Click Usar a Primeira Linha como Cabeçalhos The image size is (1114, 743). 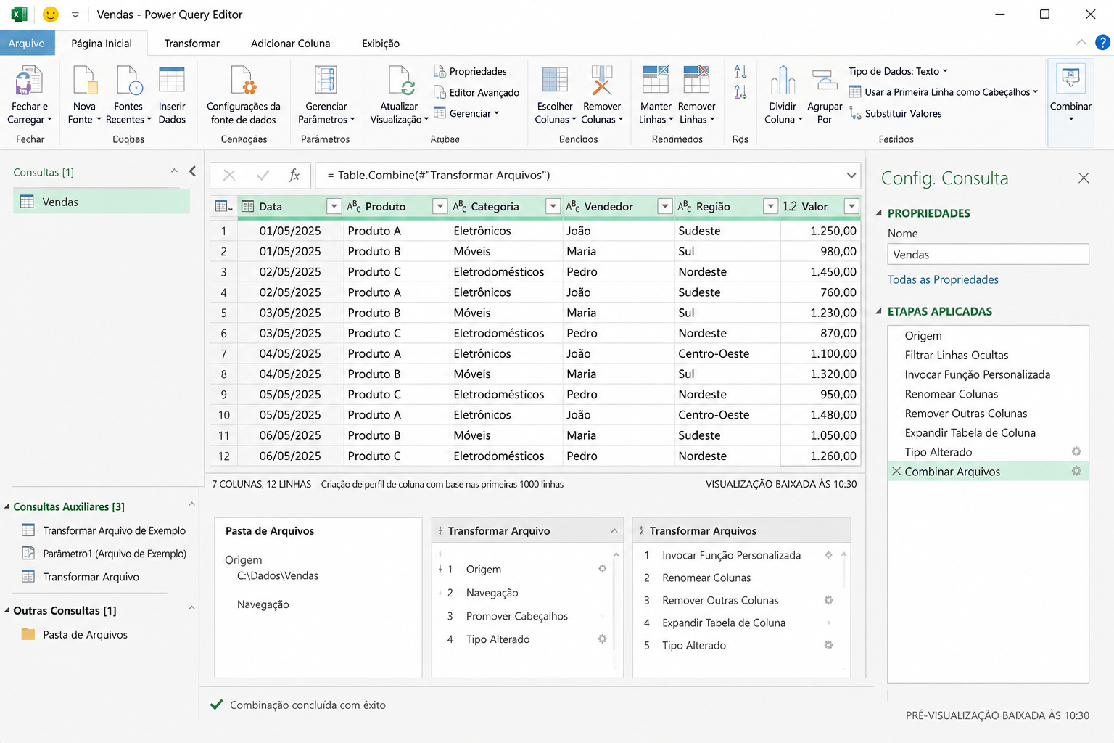(943, 92)
